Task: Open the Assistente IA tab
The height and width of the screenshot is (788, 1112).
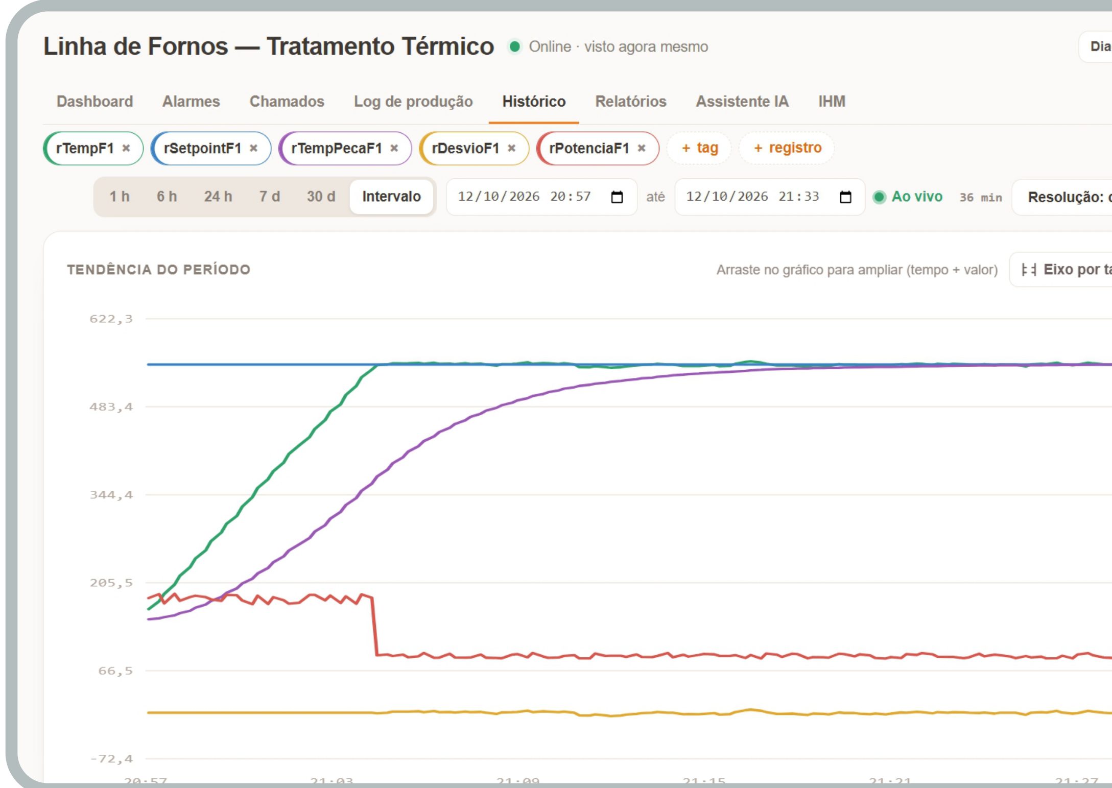Action: [742, 101]
